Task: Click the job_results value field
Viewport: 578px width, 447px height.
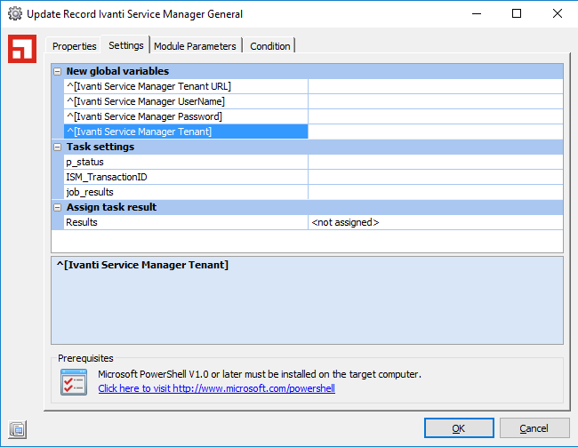Action: pos(436,192)
